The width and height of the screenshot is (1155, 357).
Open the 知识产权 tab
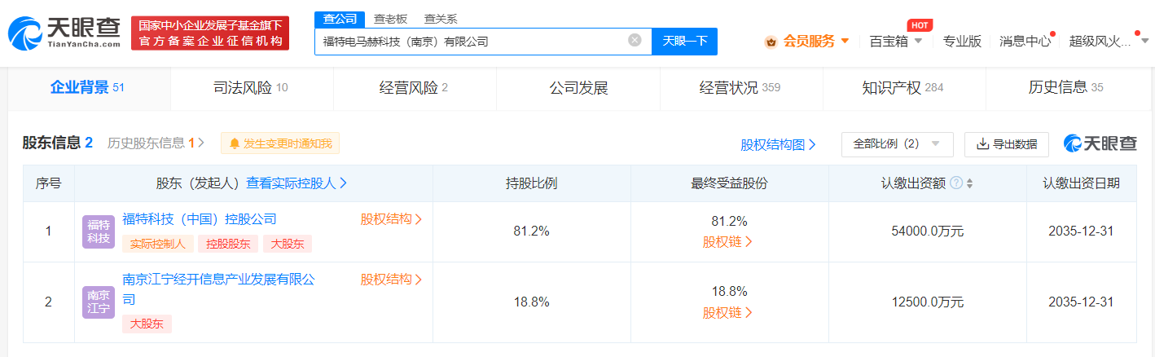(x=902, y=88)
